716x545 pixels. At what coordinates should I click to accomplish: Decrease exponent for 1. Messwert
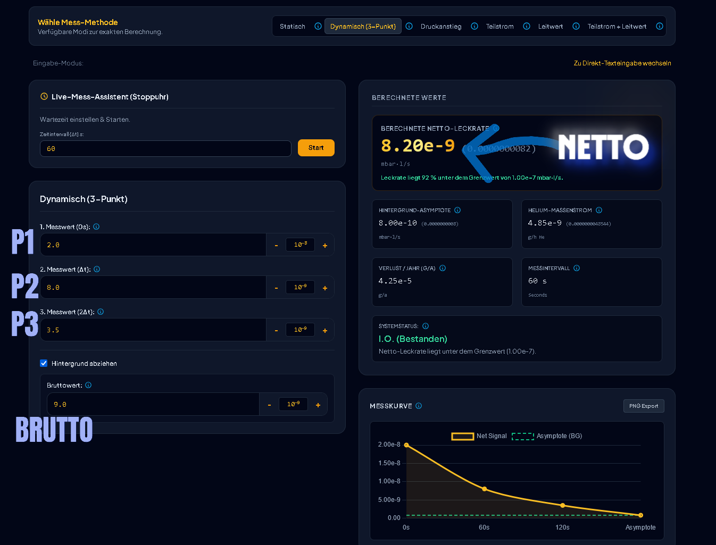point(276,245)
